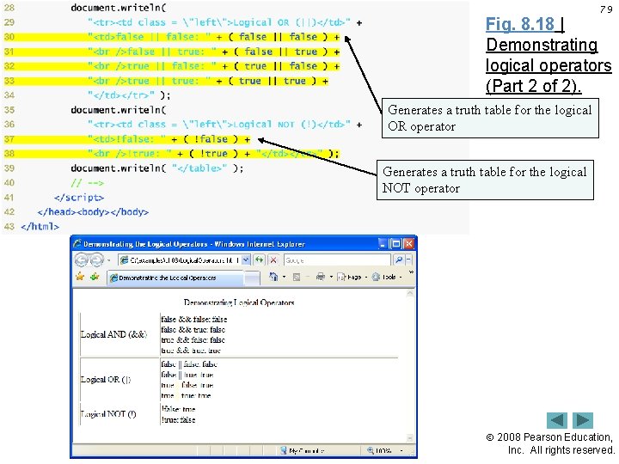Open the zoom level dropdown arrow
Image resolution: width=619 pixels, height=464 pixels.
[x=401, y=450]
